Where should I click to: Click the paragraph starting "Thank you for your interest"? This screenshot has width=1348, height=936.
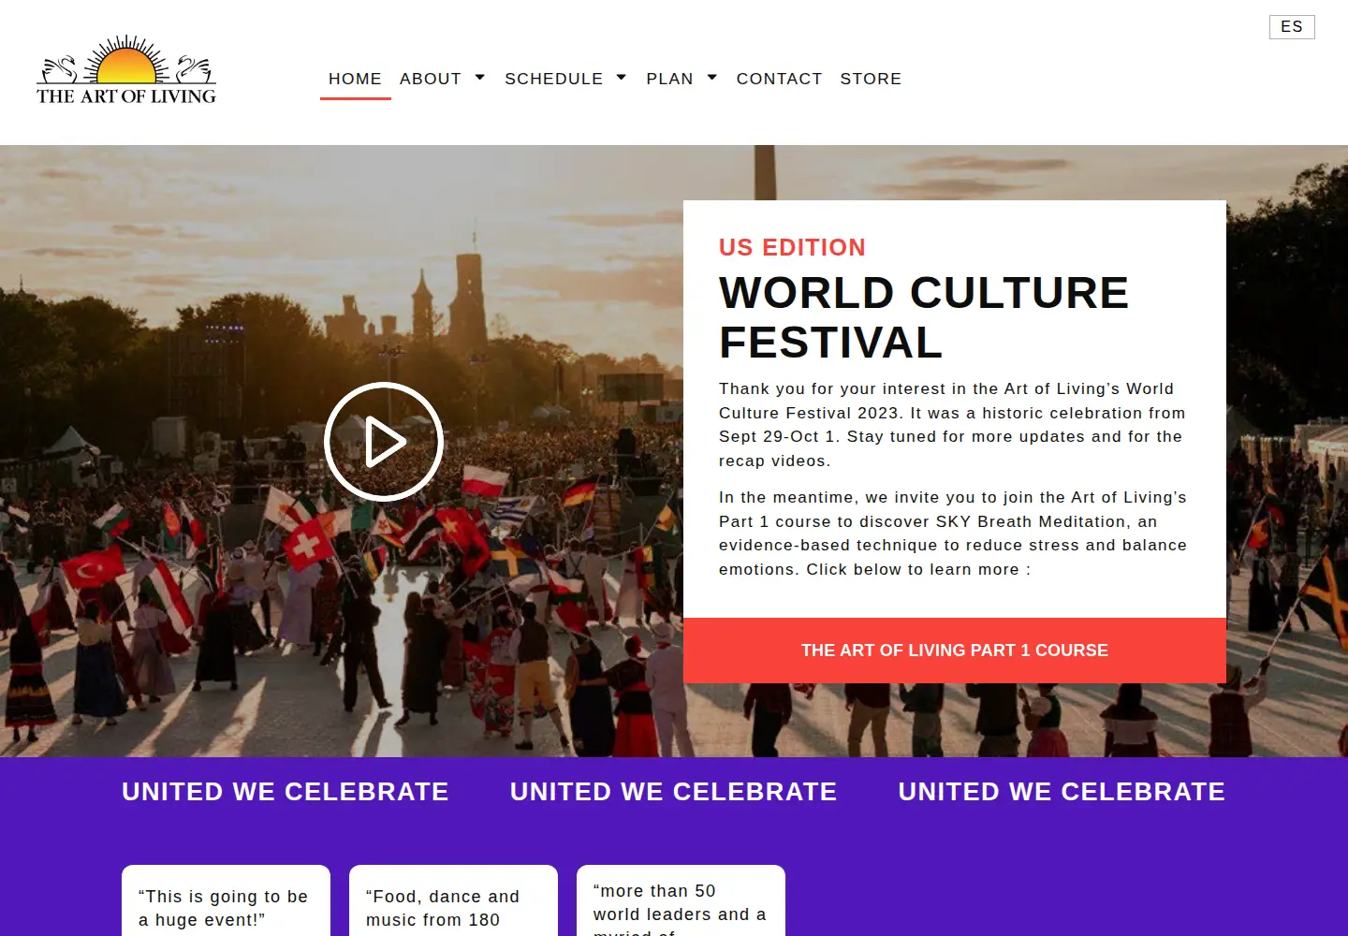click(x=954, y=425)
